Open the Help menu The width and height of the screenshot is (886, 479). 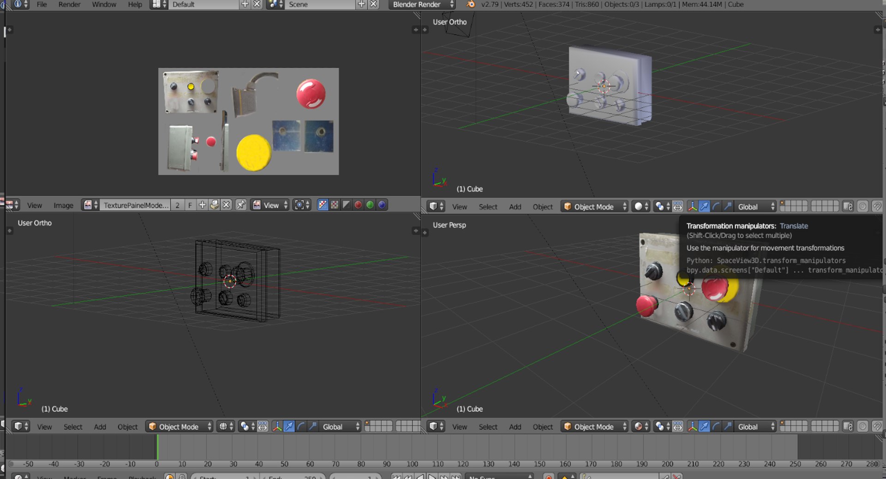click(x=135, y=5)
